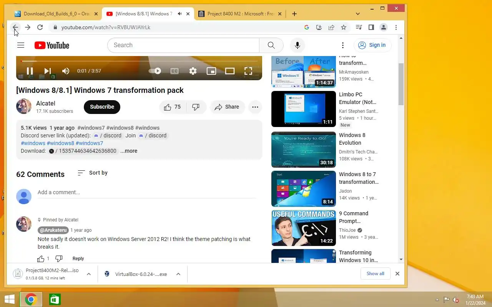The image size is (492, 307).
Task: Switch to Download_Old_Builds_6_0 tab
Action: (56, 14)
